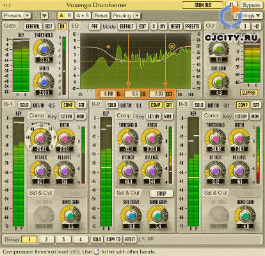Image resolution: width=265 pixels, height=256 pixels.
Task: Open the Routing dropdown
Action: (125, 15)
